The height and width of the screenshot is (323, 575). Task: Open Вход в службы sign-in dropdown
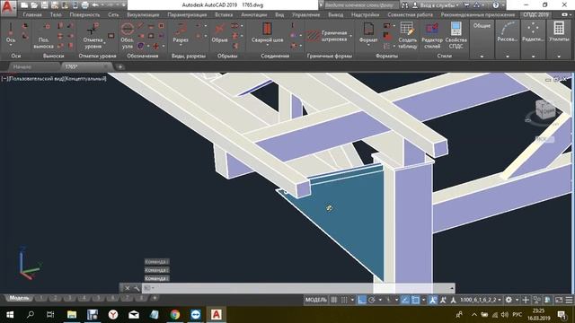[436, 5]
